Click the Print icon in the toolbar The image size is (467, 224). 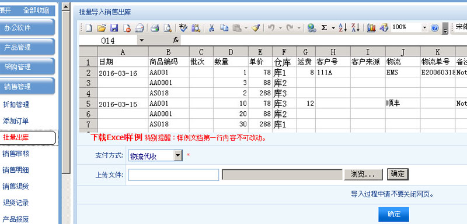point(155,28)
